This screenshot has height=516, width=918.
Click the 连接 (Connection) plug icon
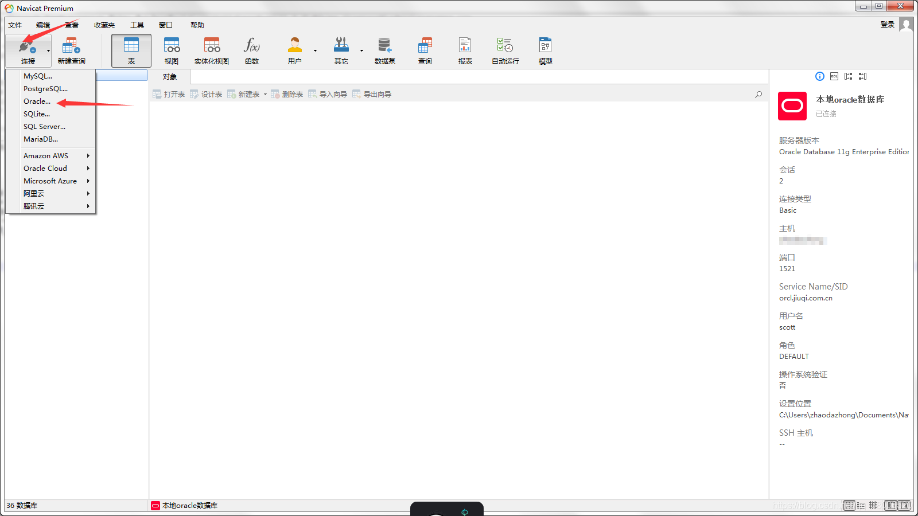[28, 46]
